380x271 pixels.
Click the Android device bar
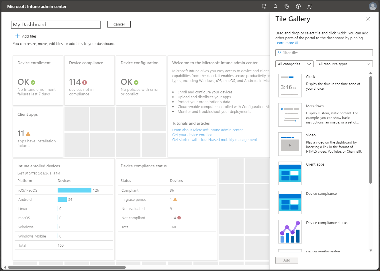coord(62,199)
